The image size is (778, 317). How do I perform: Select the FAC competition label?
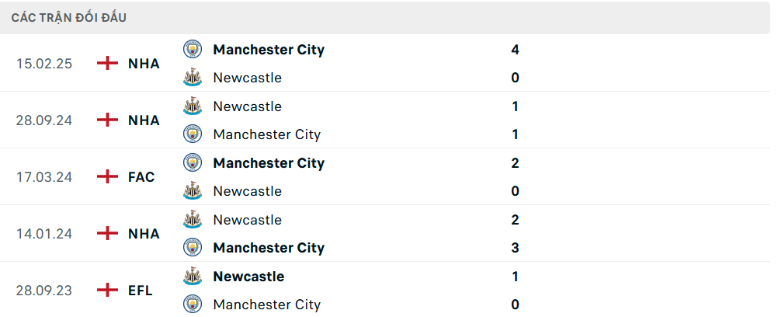coord(141,177)
